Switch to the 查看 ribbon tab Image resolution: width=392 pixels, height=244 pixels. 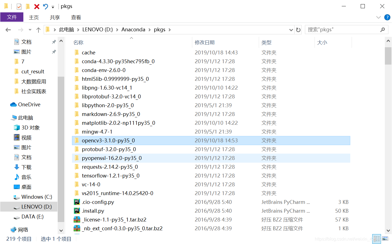click(x=76, y=17)
